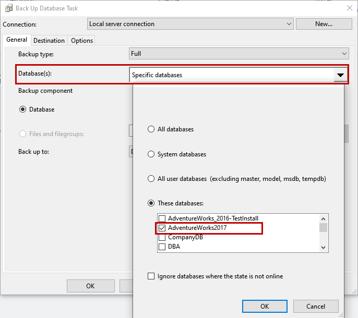
Task: Select All user databases radio option
Action: 151,179
